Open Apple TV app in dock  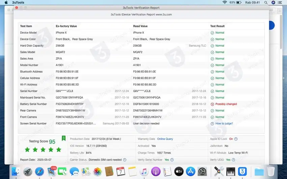[179, 172]
